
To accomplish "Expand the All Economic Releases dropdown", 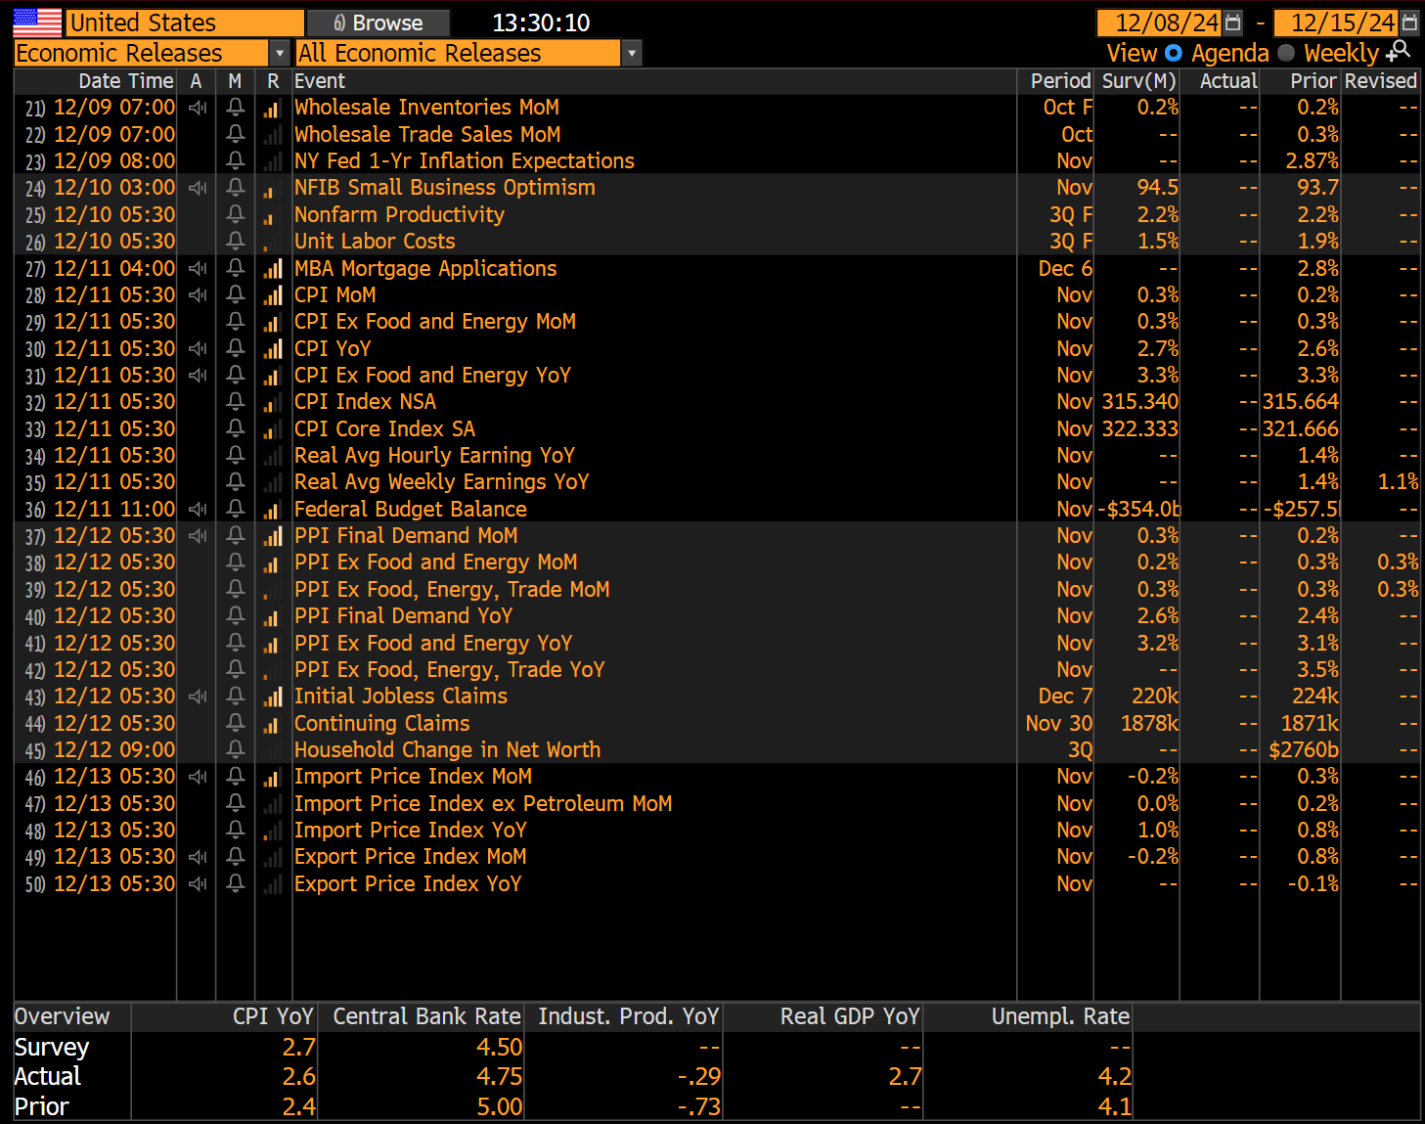I will pos(632,53).
